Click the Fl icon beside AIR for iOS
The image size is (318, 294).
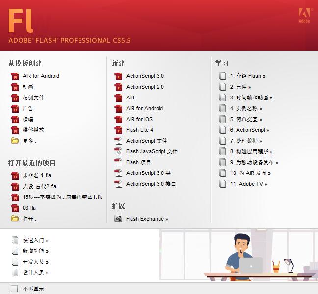[x=118, y=119]
